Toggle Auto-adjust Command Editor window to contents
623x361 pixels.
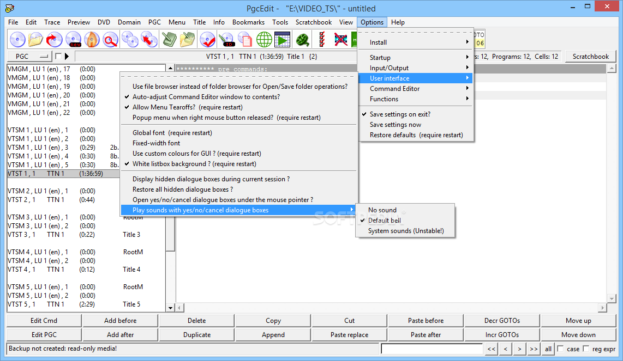(x=239, y=97)
